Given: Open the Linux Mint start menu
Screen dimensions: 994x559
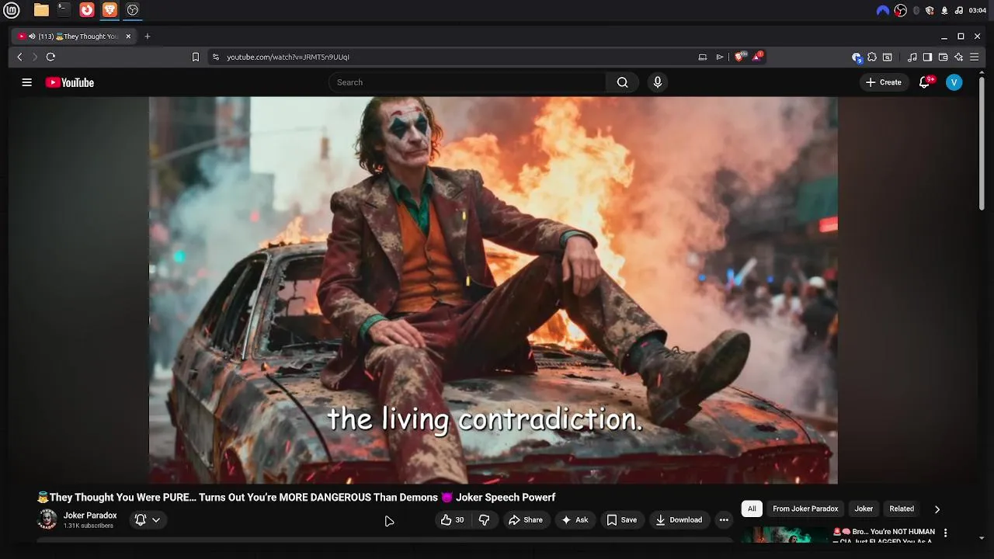Looking at the screenshot, I should pos(12,10).
